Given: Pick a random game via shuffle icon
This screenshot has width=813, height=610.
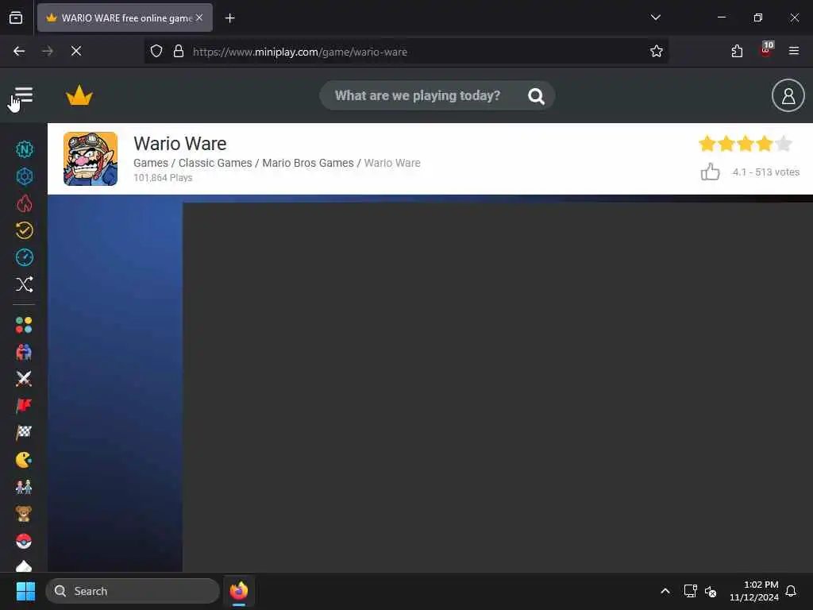Looking at the screenshot, I should click(x=24, y=284).
